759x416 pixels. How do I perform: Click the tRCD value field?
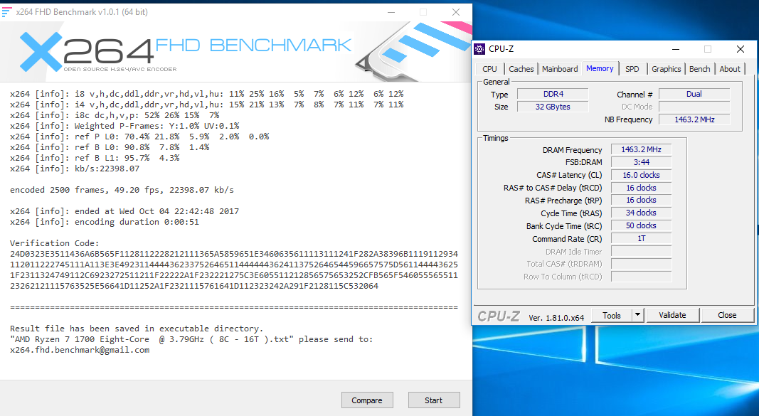[642, 188]
